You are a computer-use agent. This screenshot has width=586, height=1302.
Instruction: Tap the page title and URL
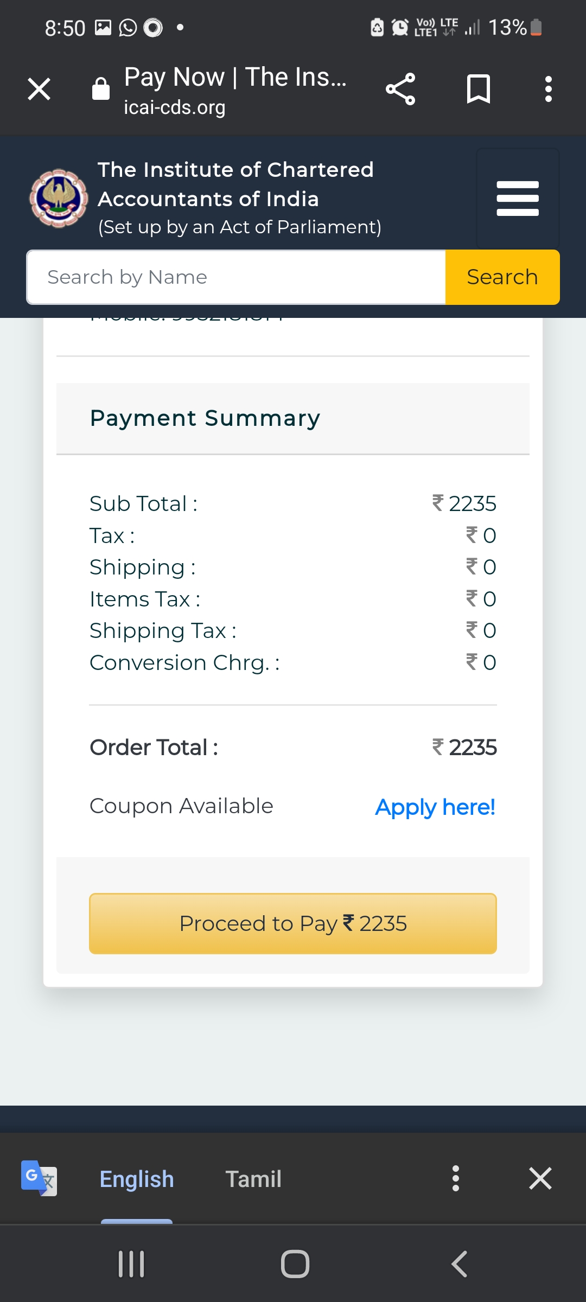tap(235, 90)
